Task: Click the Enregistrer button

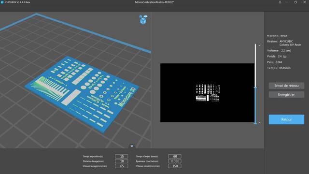Action: 286,95
